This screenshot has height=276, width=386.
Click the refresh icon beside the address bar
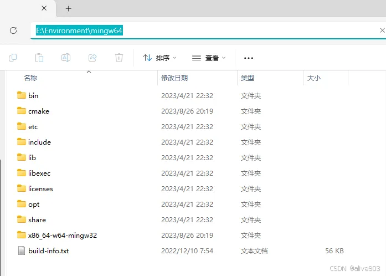click(x=13, y=30)
